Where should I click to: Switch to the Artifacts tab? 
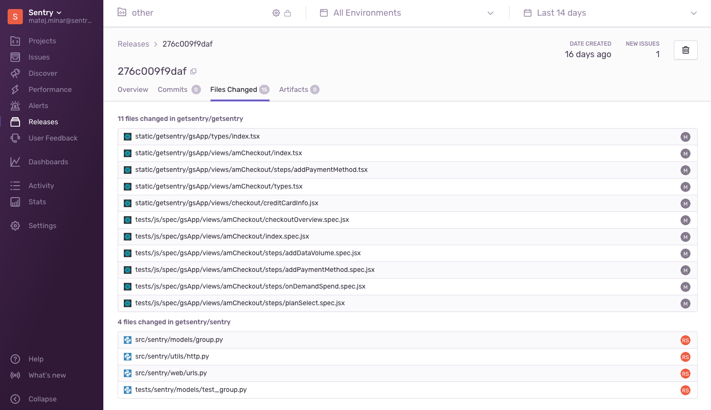pyautogui.click(x=299, y=90)
